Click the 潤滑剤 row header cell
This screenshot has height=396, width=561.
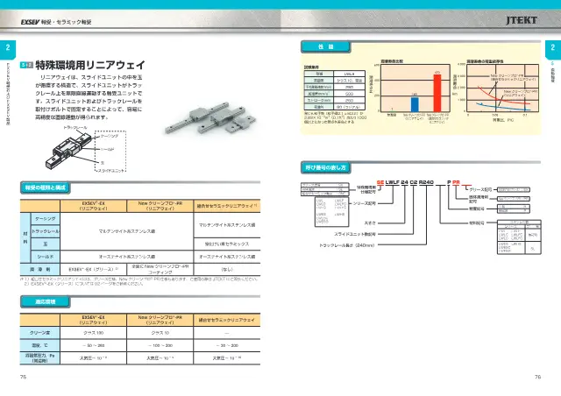tap(40, 269)
